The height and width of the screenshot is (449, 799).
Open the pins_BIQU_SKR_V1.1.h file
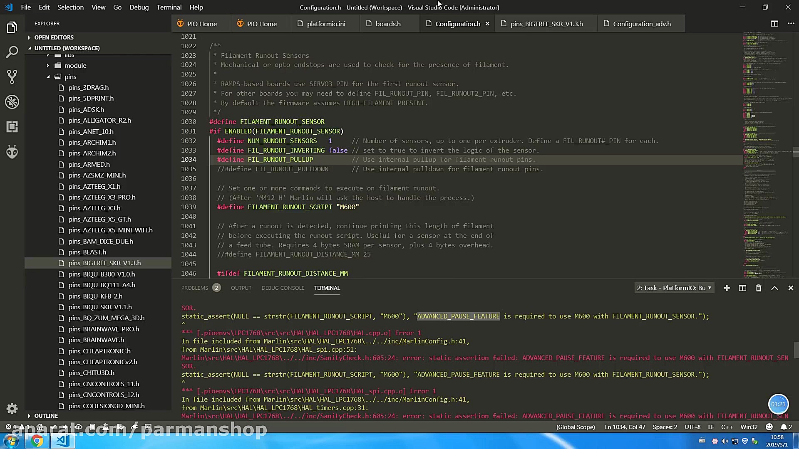click(100, 307)
